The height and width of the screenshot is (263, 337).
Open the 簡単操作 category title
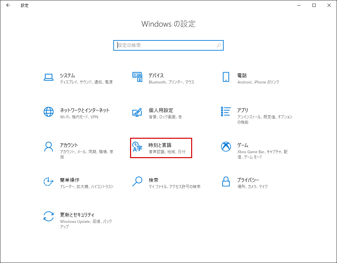(70, 180)
